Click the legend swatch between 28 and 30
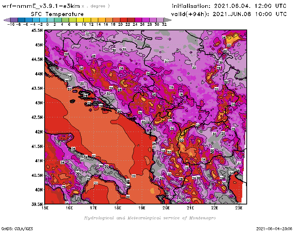Screen dimensions: 300x231 (x=153, y=20)
